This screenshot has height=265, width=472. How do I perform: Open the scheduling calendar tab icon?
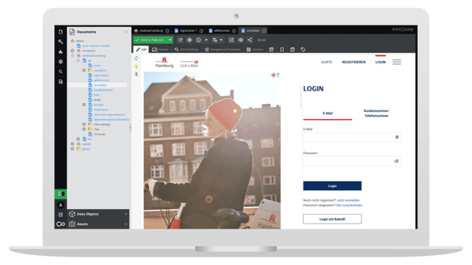click(272, 49)
